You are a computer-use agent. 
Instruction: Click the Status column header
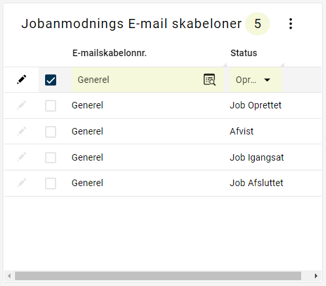[x=244, y=53]
